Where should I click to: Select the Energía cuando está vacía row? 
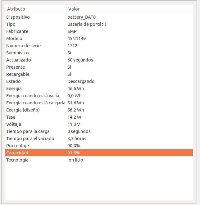[x=99, y=96]
